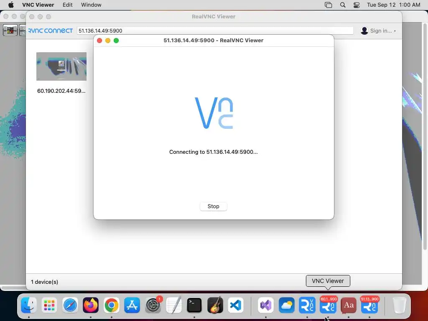This screenshot has height=321, width=428.
Task: Stop the connection attempt
Action: pos(214,206)
